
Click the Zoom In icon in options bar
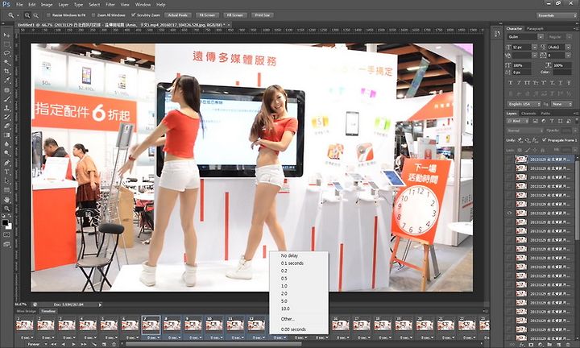[x=27, y=15]
